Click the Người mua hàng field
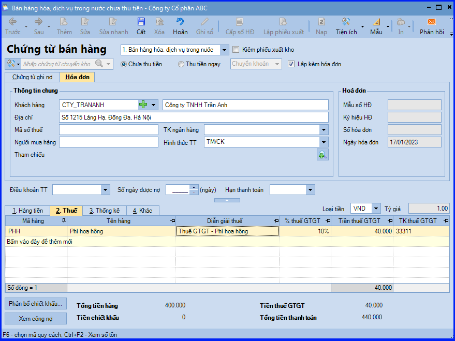455x341 pixels. [109, 142]
